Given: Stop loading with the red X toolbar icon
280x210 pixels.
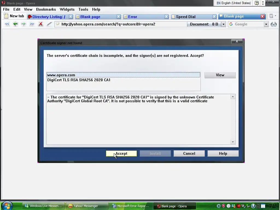Looking at the screenshot, I should click(x=41, y=24).
